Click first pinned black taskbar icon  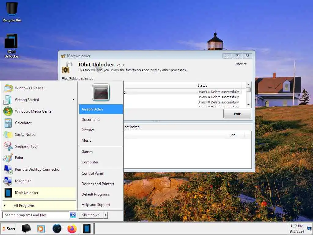click(26, 229)
